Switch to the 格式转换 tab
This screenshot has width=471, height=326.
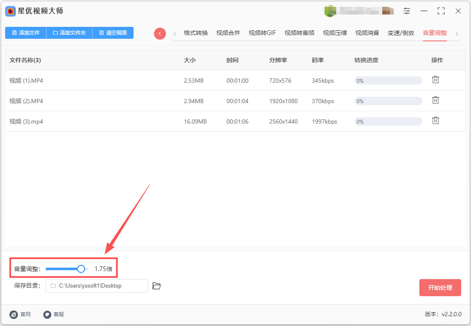pos(196,33)
